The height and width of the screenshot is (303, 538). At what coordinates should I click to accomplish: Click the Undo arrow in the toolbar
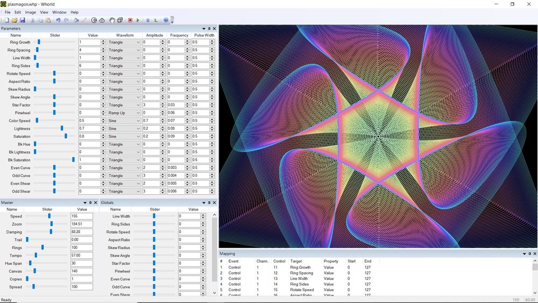click(58, 20)
